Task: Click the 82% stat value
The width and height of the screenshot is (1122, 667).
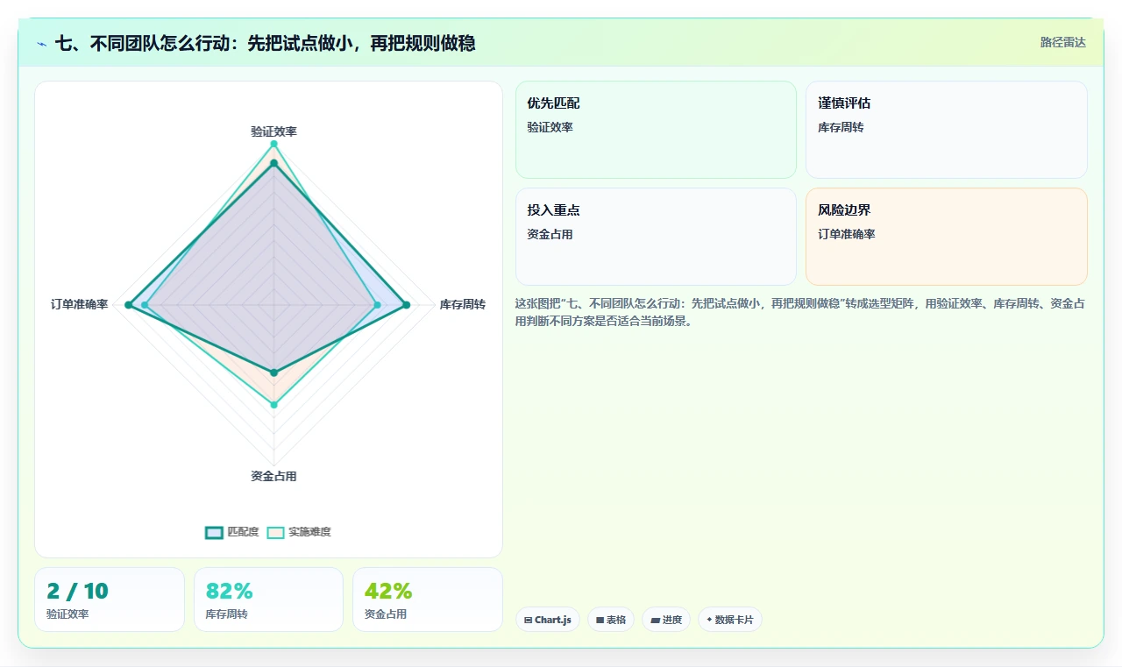Action: [x=230, y=591]
